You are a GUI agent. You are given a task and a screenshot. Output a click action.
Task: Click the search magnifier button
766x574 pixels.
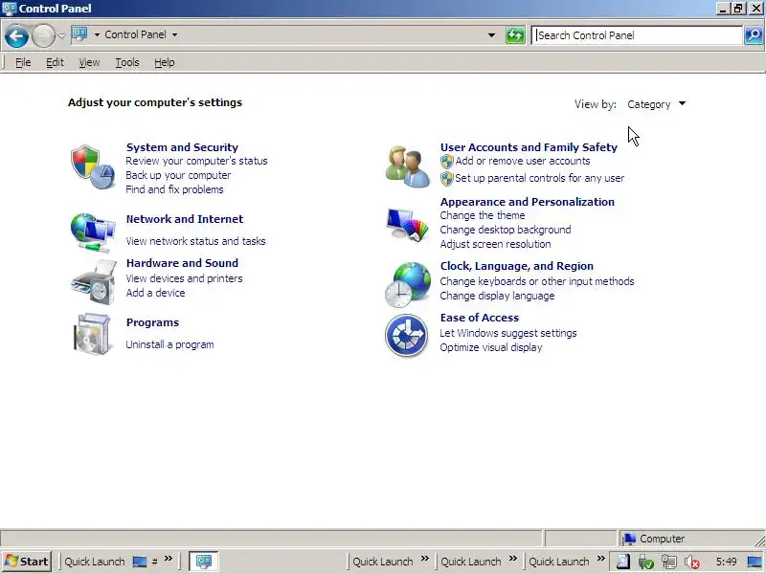pos(754,35)
